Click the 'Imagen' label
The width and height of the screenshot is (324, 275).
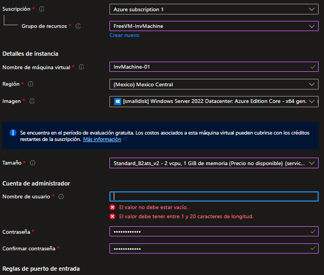pyautogui.click(x=11, y=101)
